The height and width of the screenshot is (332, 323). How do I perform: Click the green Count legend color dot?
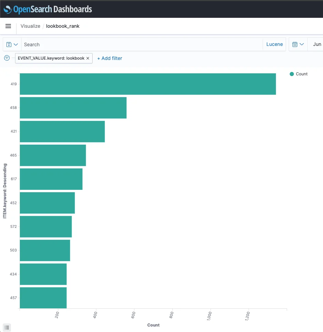point(292,74)
